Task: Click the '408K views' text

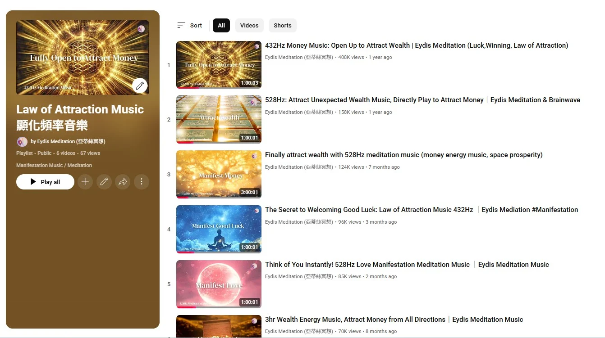Action: coord(351,58)
